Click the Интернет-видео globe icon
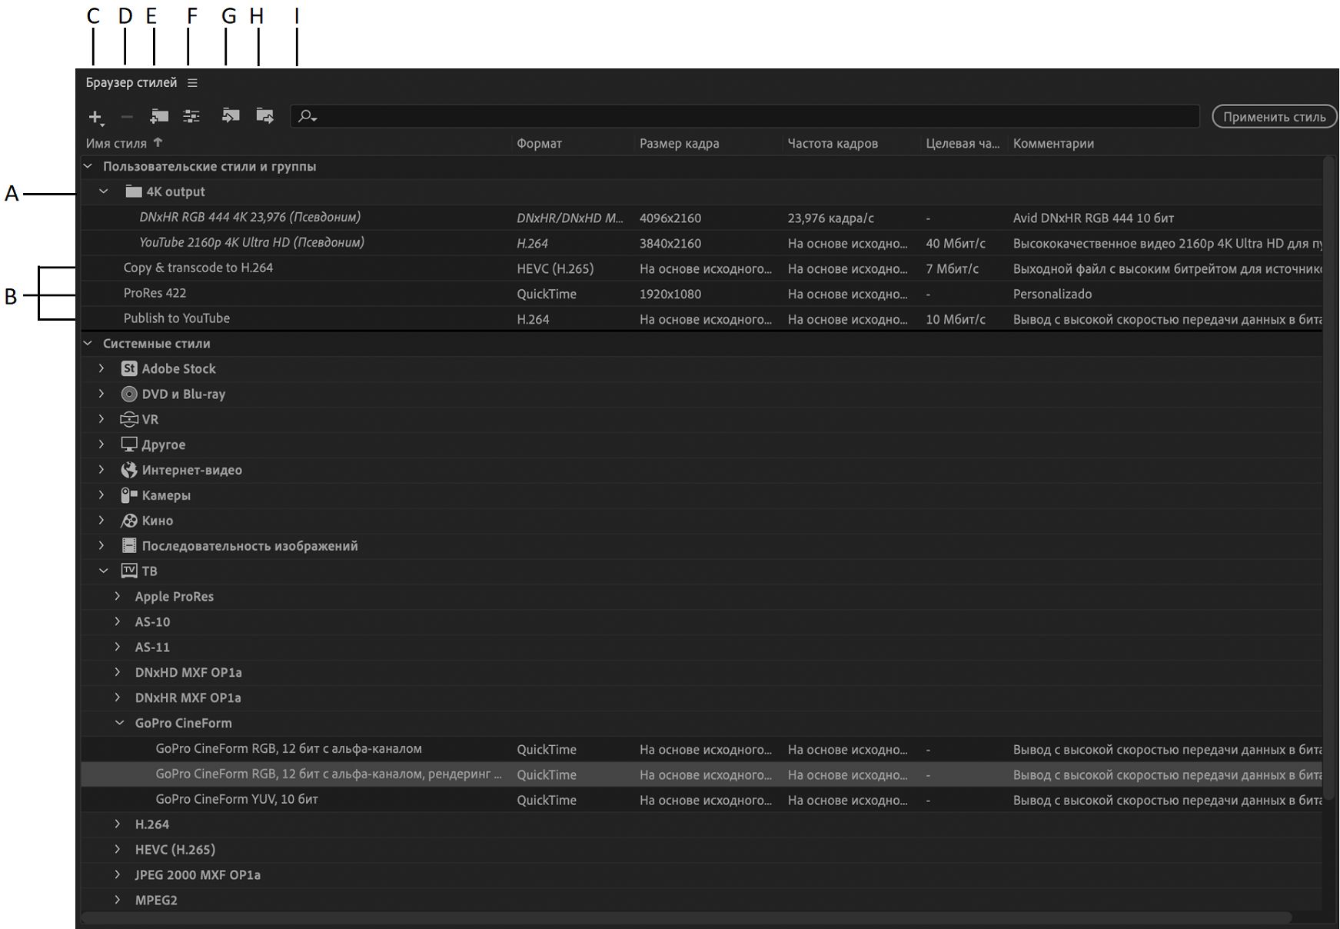Screen dimensions: 1340x929 point(129,470)
